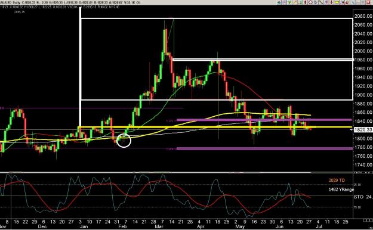373x230 pixels.
Task: Click the red diamond toolbar icon
Action: pos(305,2)
